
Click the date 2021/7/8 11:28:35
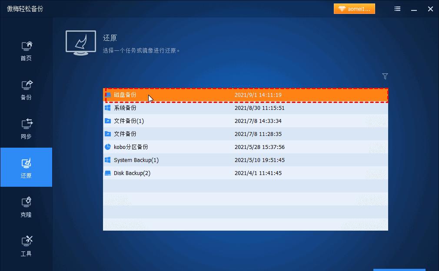258,134
